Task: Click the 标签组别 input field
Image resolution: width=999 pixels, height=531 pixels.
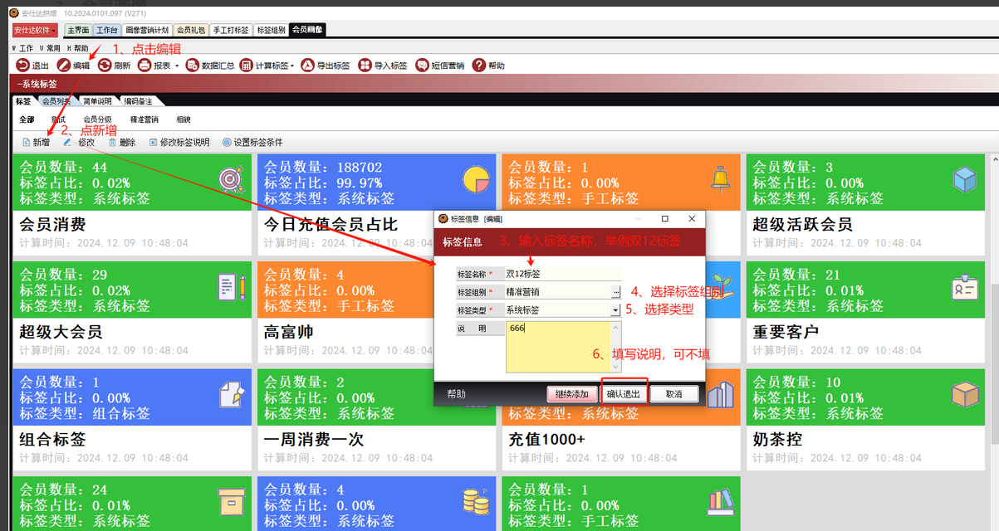Action: [557, 292]
